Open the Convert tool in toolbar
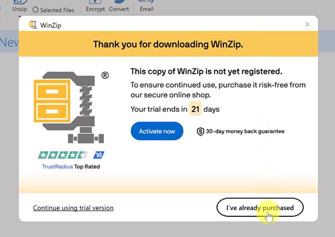Screen dimensions: 335x237 pyautogui.click(x=119, y=7)
